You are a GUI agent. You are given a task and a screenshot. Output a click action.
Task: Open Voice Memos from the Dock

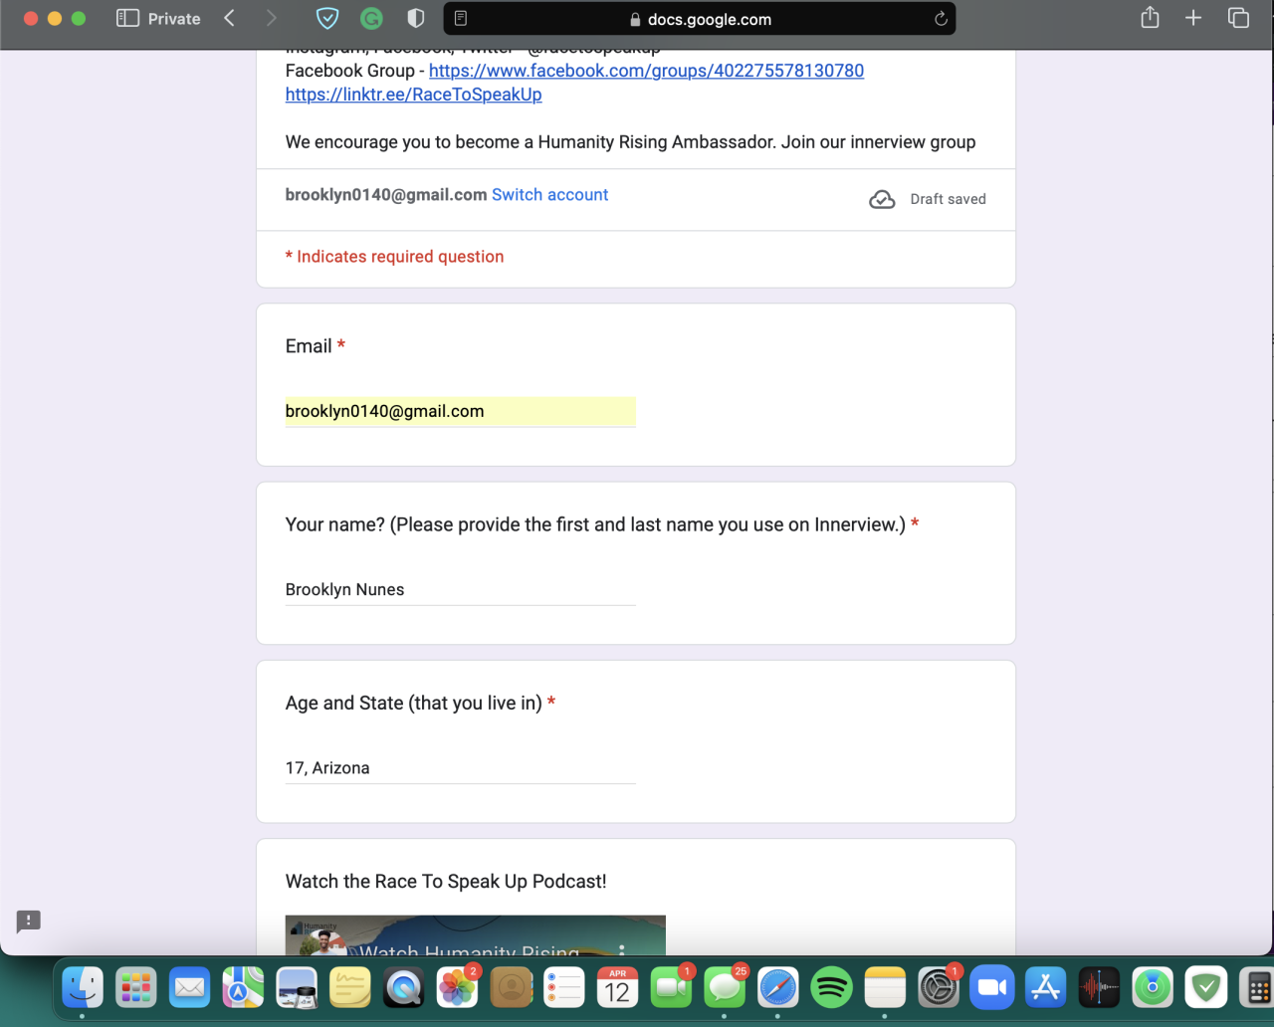pos(1099,988)
